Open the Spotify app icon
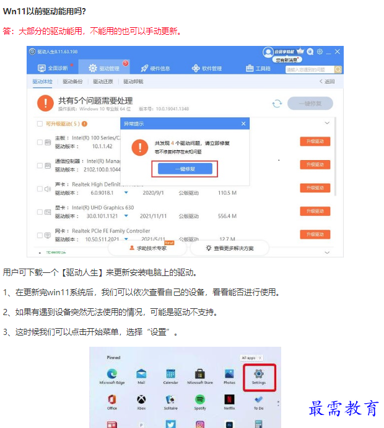The image size is (384, 428). (x=200, y=399)
